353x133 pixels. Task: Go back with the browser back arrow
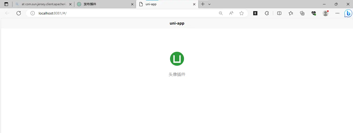coord(7,13)
